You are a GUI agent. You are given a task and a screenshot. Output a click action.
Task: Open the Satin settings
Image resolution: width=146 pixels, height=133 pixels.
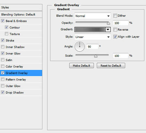pos(21,60)
